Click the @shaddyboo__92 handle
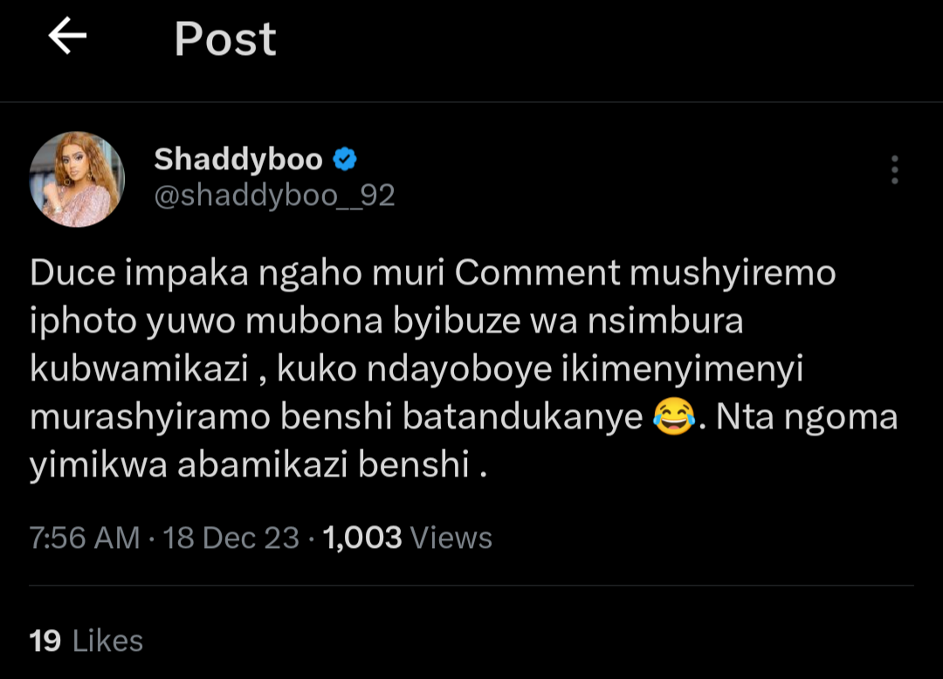 (x=274, y=196)
